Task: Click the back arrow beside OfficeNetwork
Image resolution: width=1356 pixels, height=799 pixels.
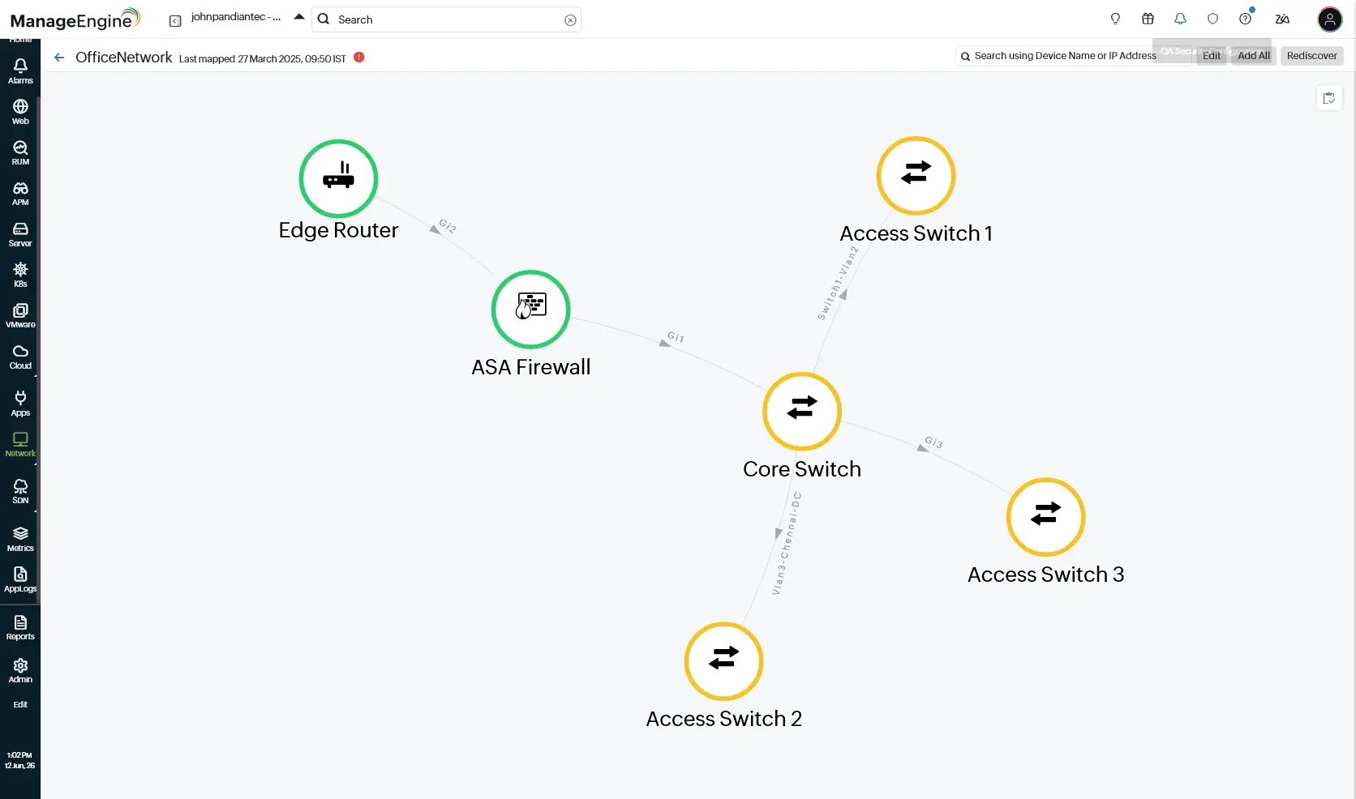Action: coord(58,57)
